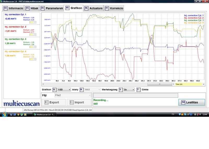The width and height of the screenshot is (209, 149).
Task: Stop recording with the Leallitas button
Action: [x=191, y=102]
